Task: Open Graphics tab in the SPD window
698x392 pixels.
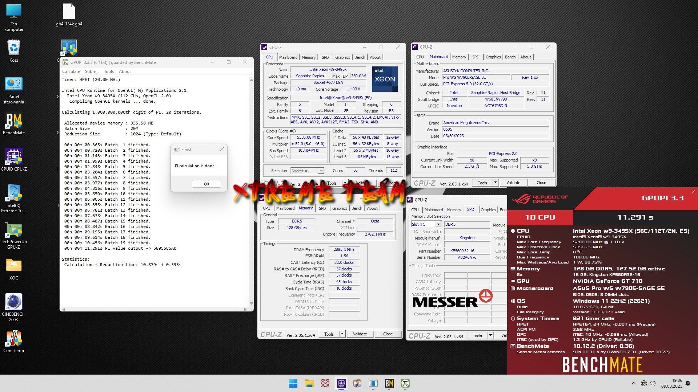Action: [x=488, y=210]
